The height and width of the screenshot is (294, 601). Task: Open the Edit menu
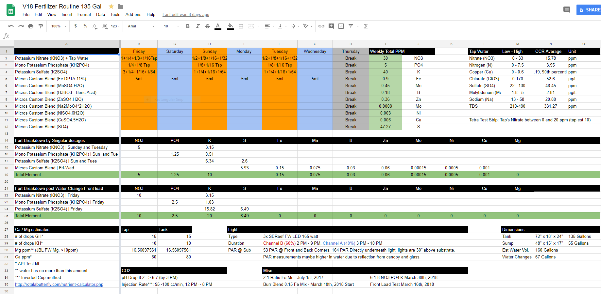tap(38, 15)
